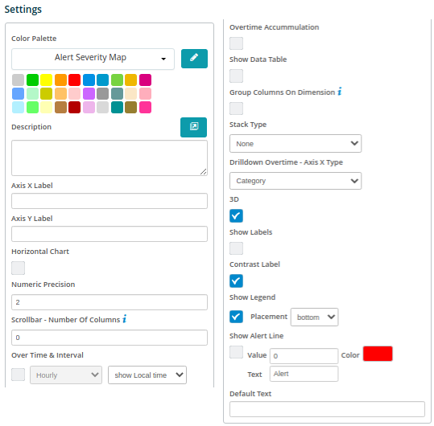Enable the Show Alert Line checkbox
434x426 pixels.
point(236,352)
